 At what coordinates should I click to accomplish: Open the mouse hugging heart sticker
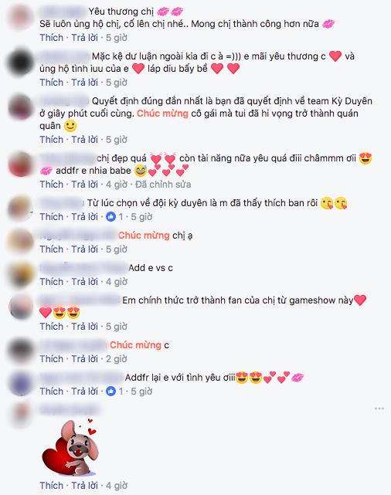pyautogui.click(x=70, y=448)
